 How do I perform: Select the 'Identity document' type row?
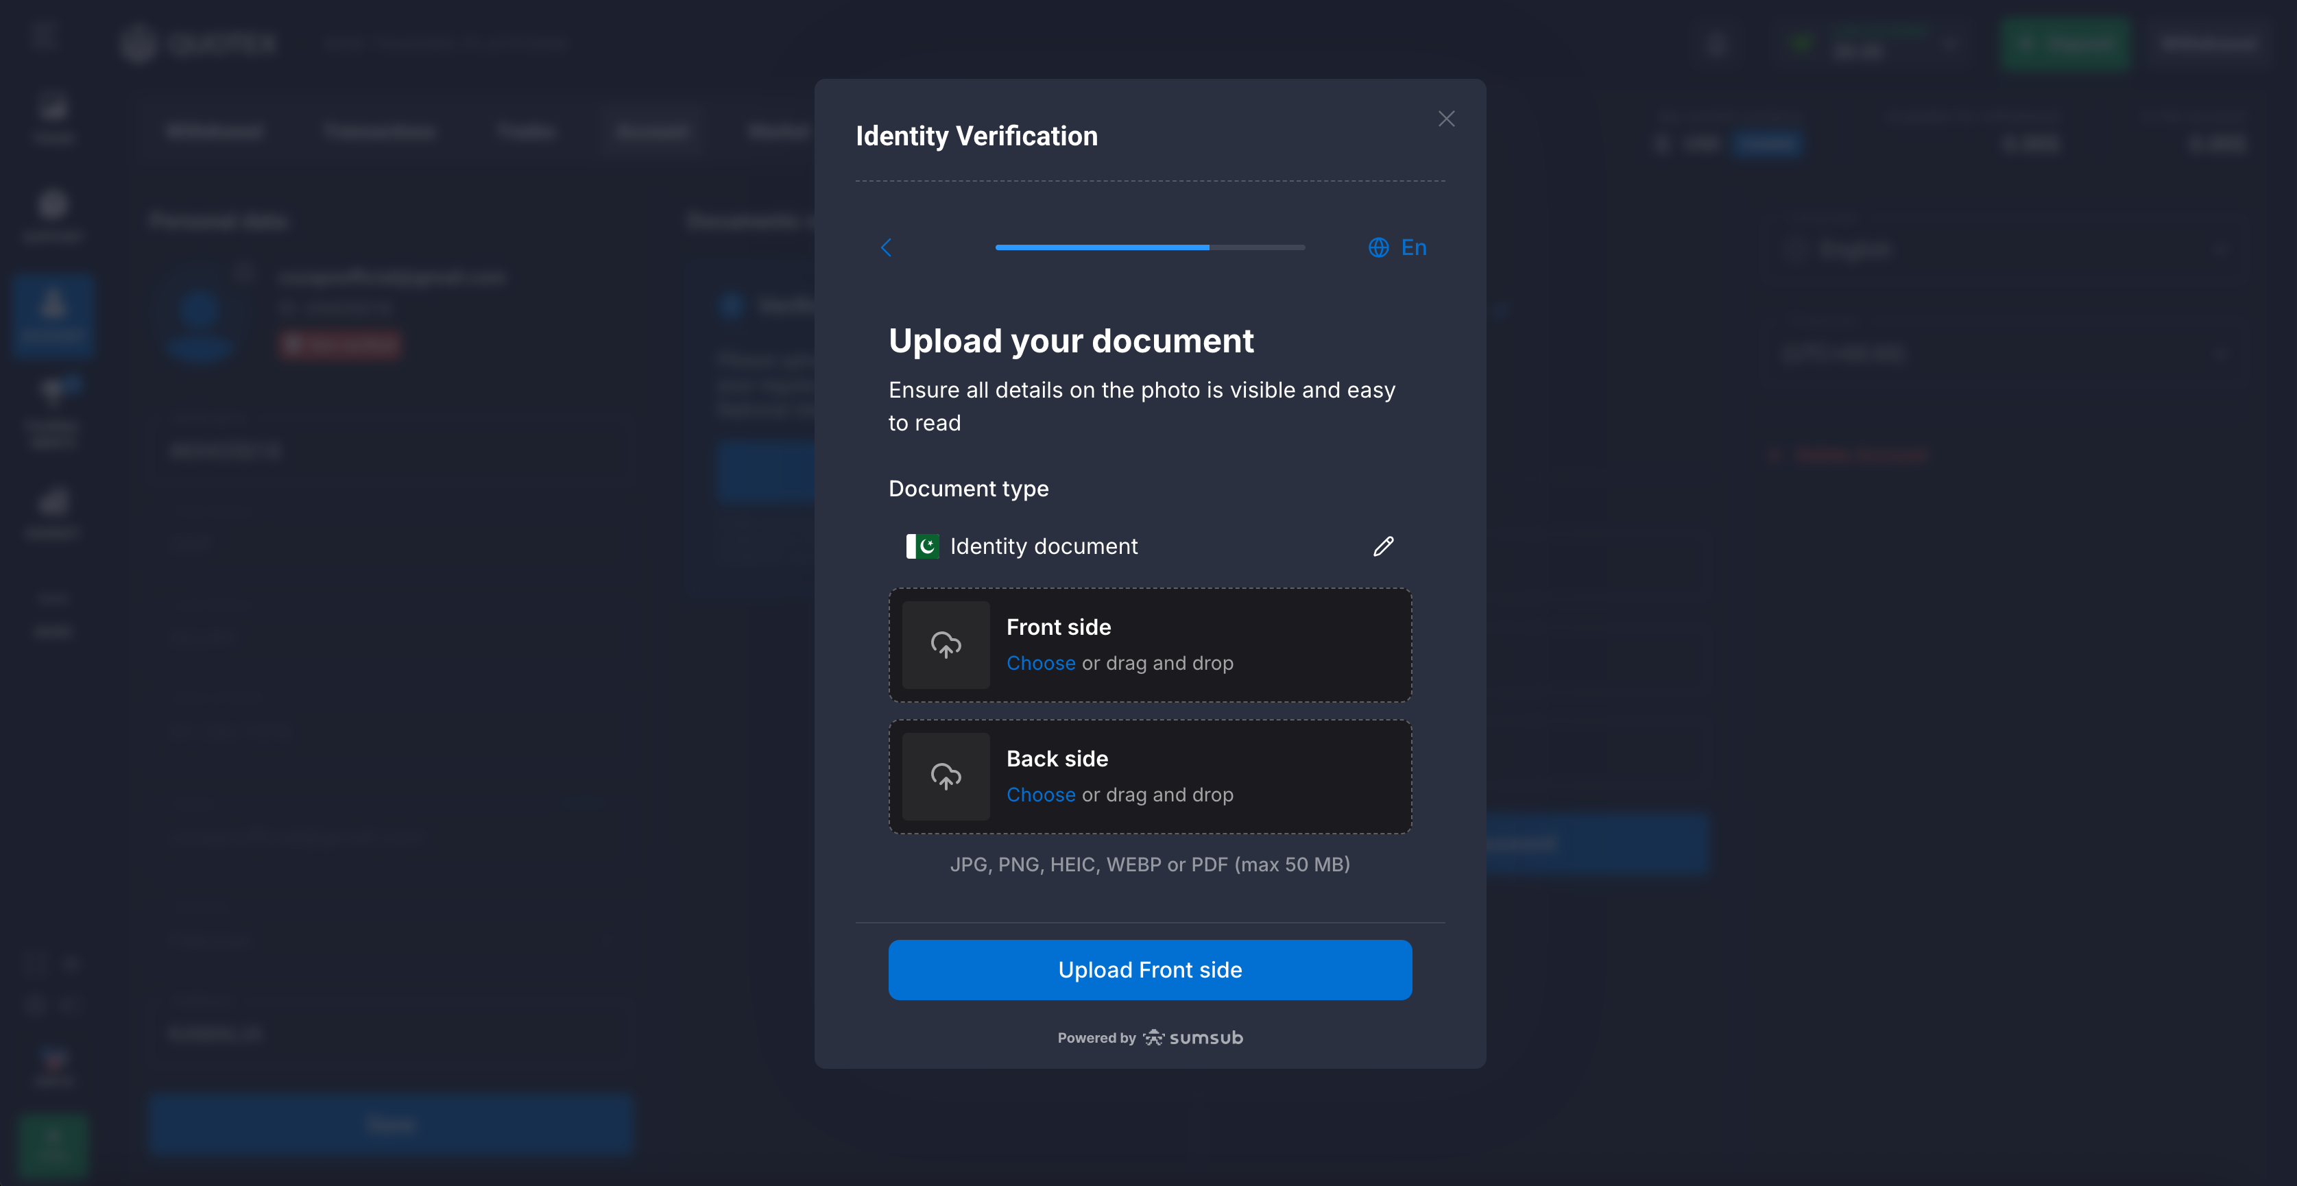[x=1044, y=546]
